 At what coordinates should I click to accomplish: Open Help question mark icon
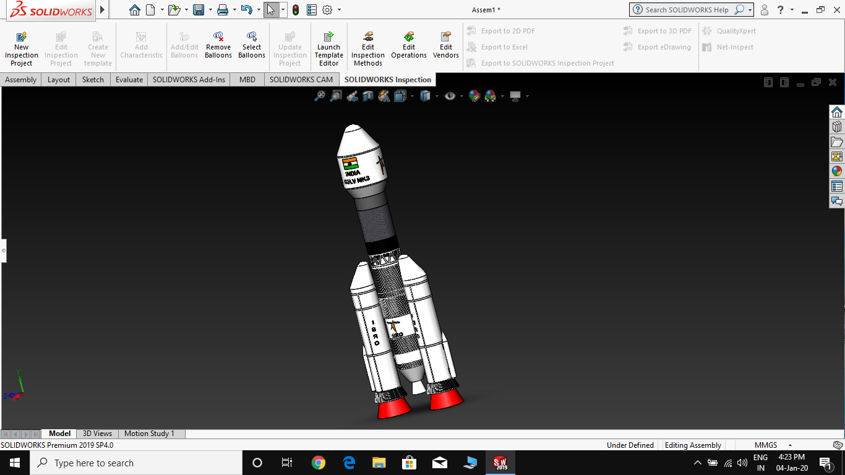(x=781, y=10)
